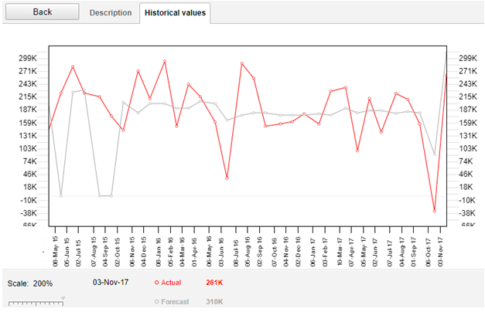Viewport: 485px width, 312px height.
Task: Select the Historical values tab
Action: coord(176,13)
